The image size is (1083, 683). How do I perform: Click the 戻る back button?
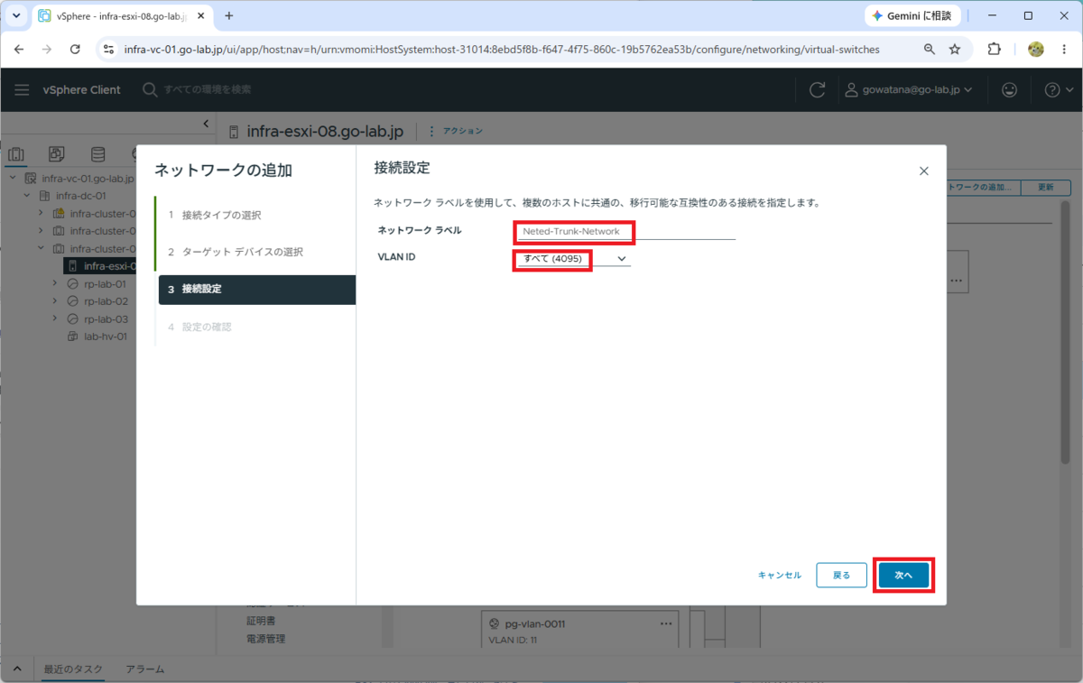point(841,575)
